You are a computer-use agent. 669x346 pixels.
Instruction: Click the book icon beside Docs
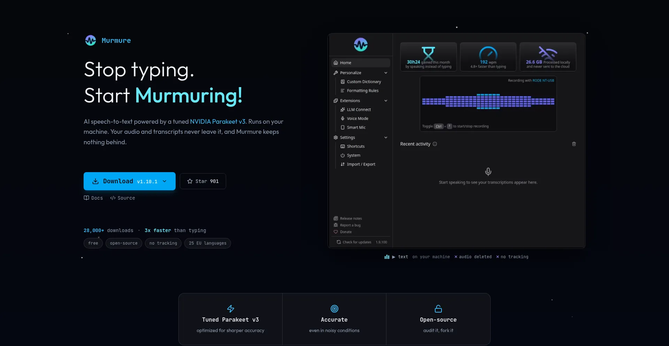[x=86, y=198]
